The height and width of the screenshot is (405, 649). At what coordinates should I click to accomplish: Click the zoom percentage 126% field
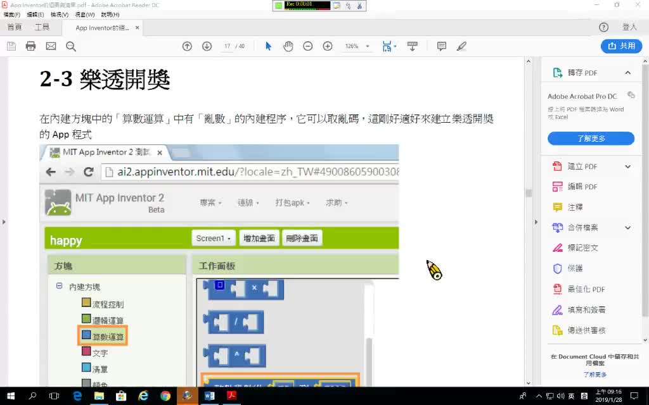tap(351, 46)
